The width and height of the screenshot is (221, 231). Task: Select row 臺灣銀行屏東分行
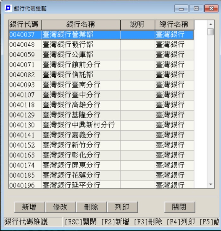coord(101,165)
